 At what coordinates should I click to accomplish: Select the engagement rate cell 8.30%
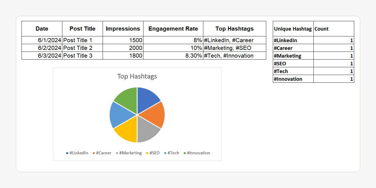pyautogui.click(x=173, y=56)
